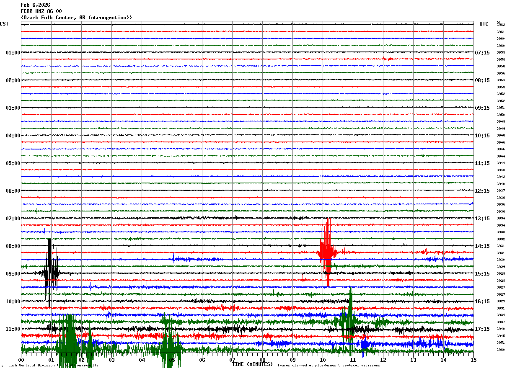Click the 13:15 UTC time label

[482, 219]
